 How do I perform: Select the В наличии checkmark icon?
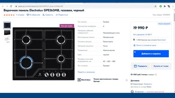click(132, 92)
